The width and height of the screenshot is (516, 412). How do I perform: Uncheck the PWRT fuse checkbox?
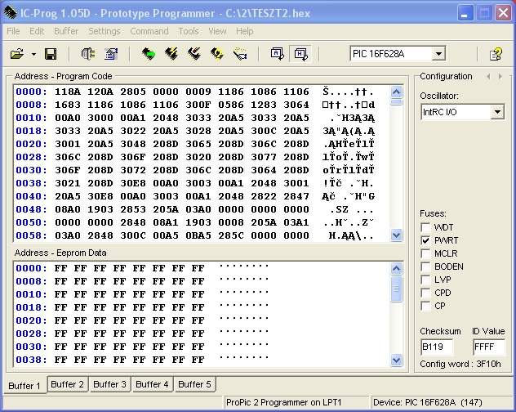click(425, 240)
